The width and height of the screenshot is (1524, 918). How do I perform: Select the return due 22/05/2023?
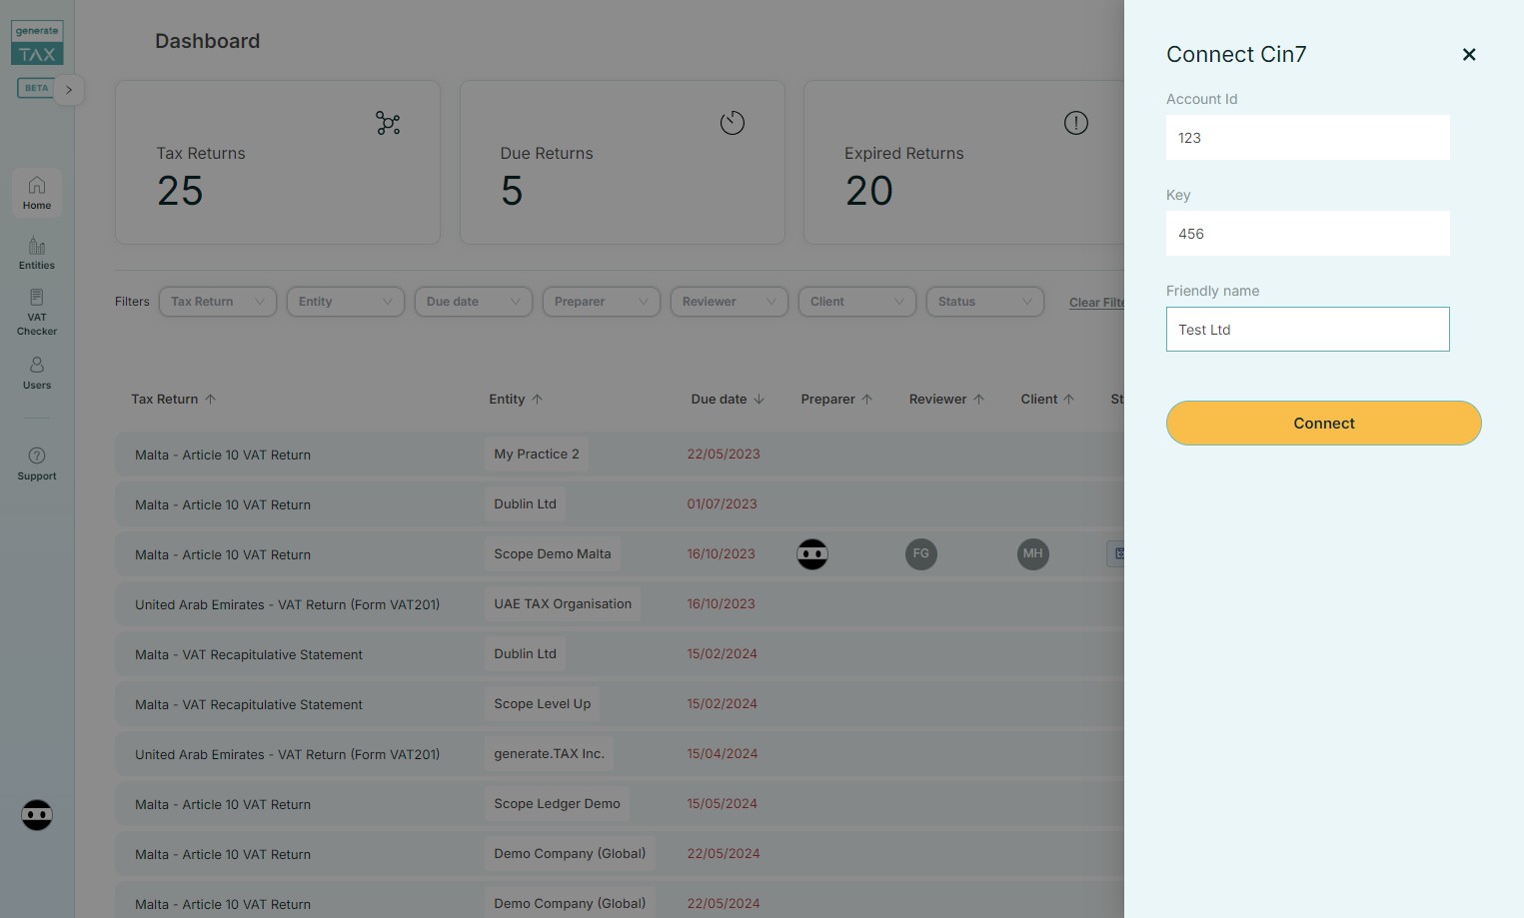pos(620,455)
